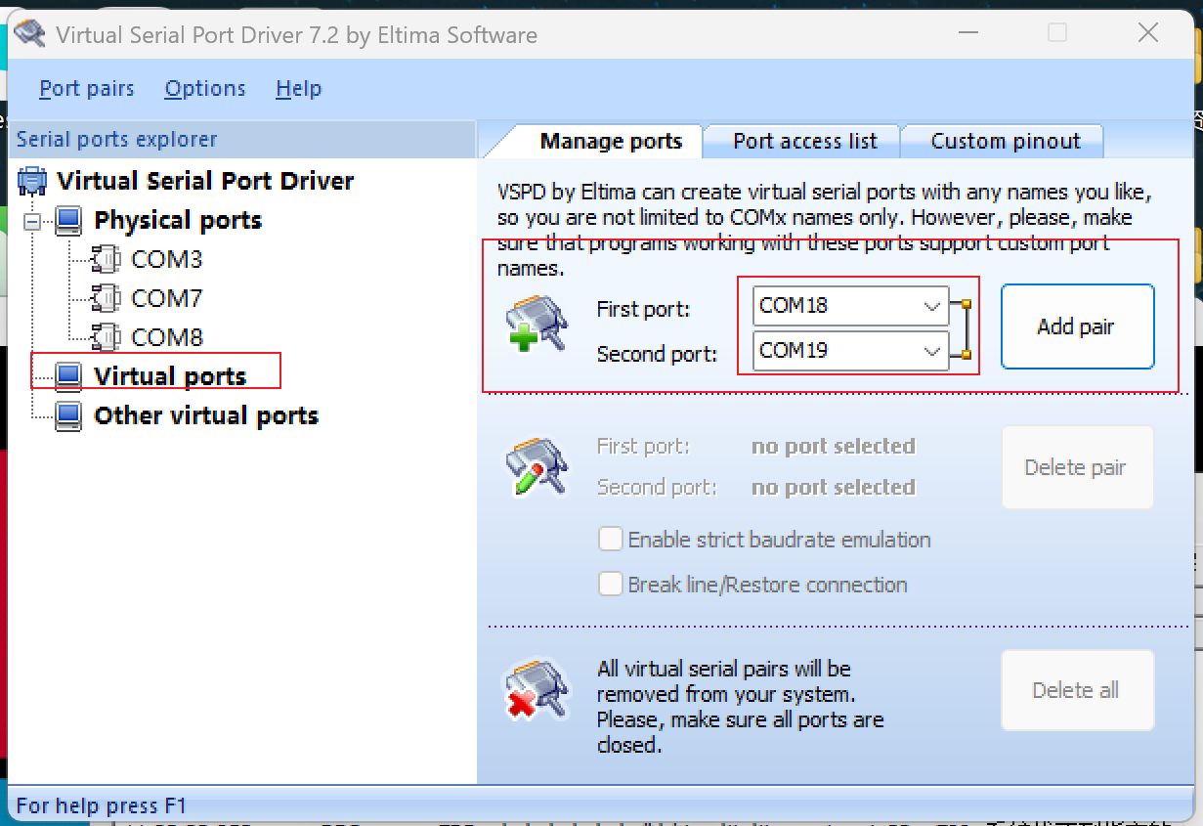Click the Serial ports explorer panel header
The image size is (1203, 826).
[x=241, y=140]
